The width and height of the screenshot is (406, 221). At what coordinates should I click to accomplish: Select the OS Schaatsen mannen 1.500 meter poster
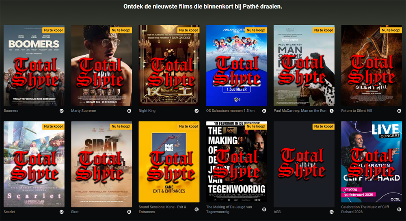[237, 65]
